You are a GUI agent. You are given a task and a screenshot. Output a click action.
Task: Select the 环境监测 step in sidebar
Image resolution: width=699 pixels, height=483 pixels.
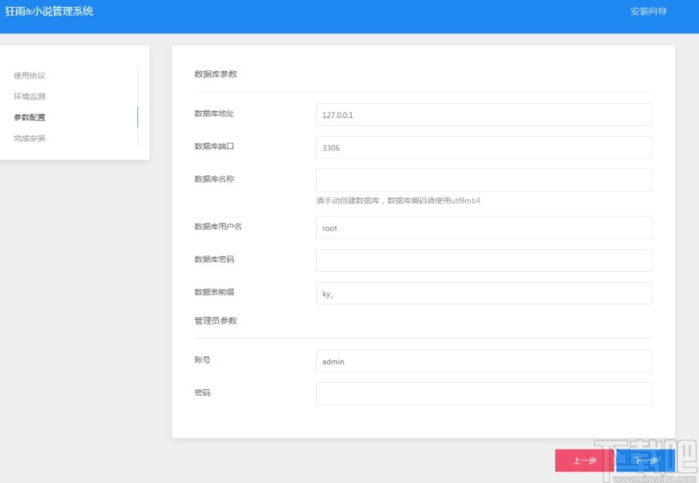29,96
